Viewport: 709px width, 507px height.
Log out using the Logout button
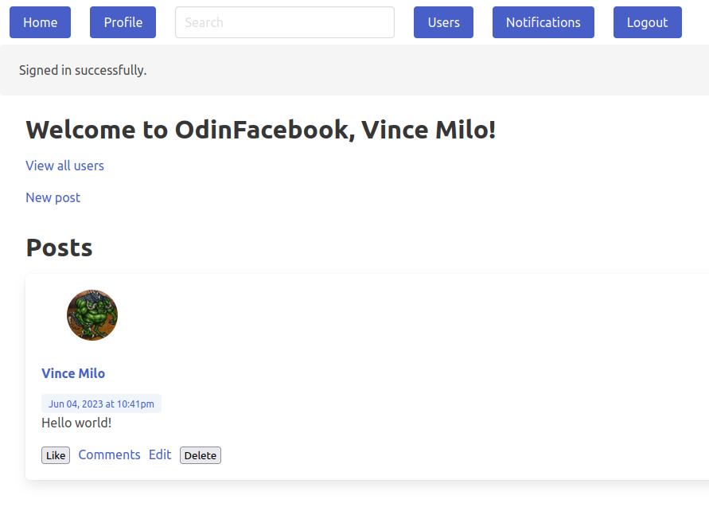(x=647, y=22)
